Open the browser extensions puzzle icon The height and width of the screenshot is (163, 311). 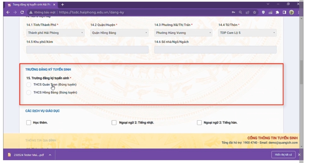(277, 12)
